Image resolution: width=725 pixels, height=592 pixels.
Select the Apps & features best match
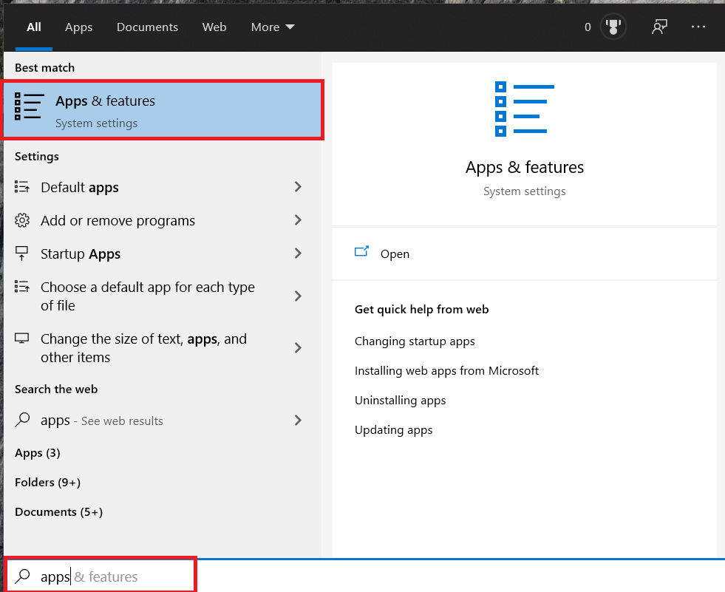(163, 110)
